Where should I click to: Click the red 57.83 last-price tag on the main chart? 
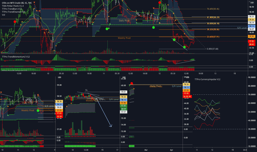click(x=251, y=41)
